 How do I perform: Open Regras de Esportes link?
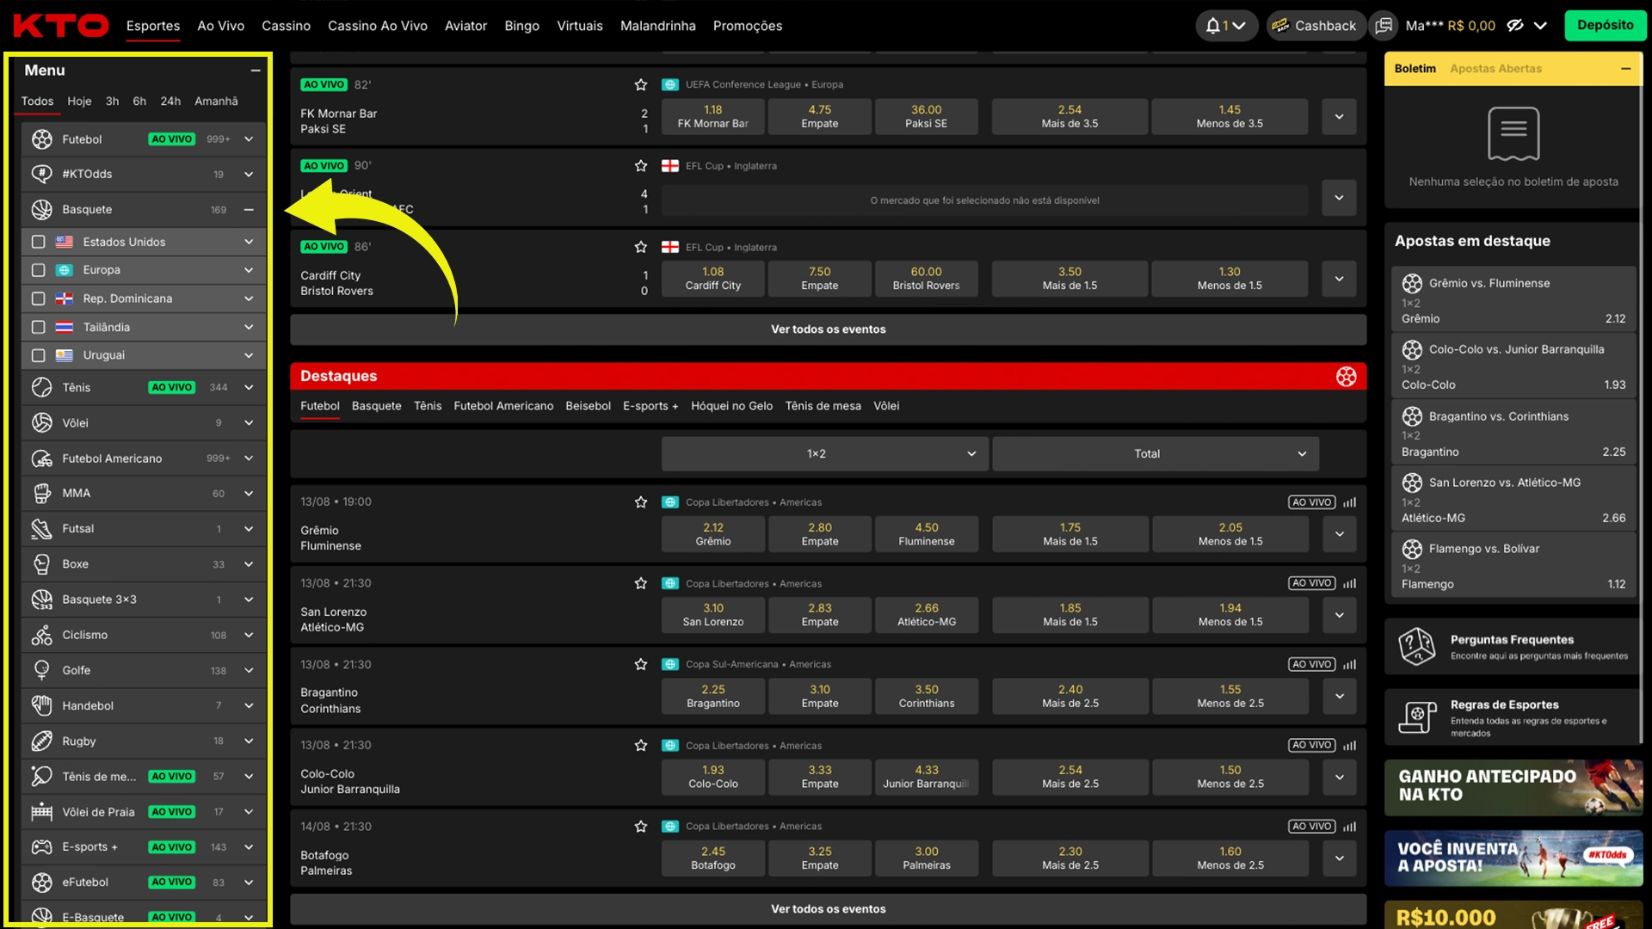coord(1512,717)
